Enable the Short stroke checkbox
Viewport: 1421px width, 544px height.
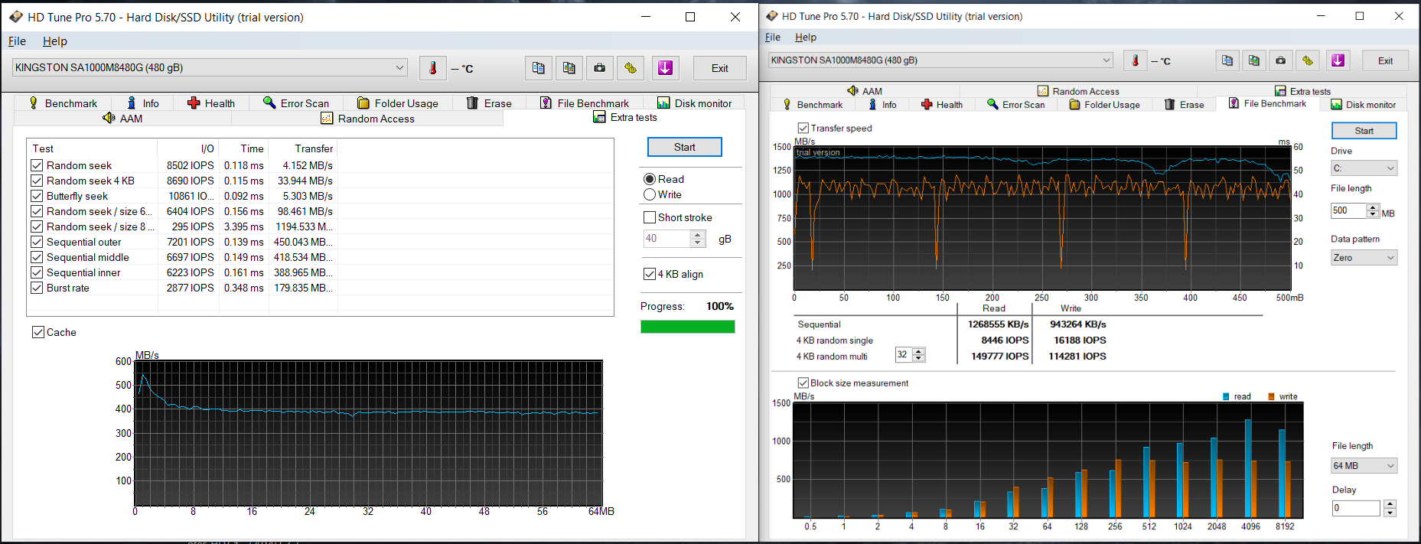(650, 217)
